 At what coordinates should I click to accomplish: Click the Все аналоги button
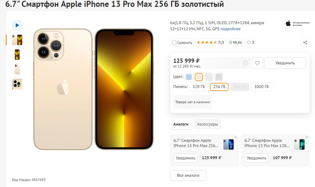click(188, 175)
